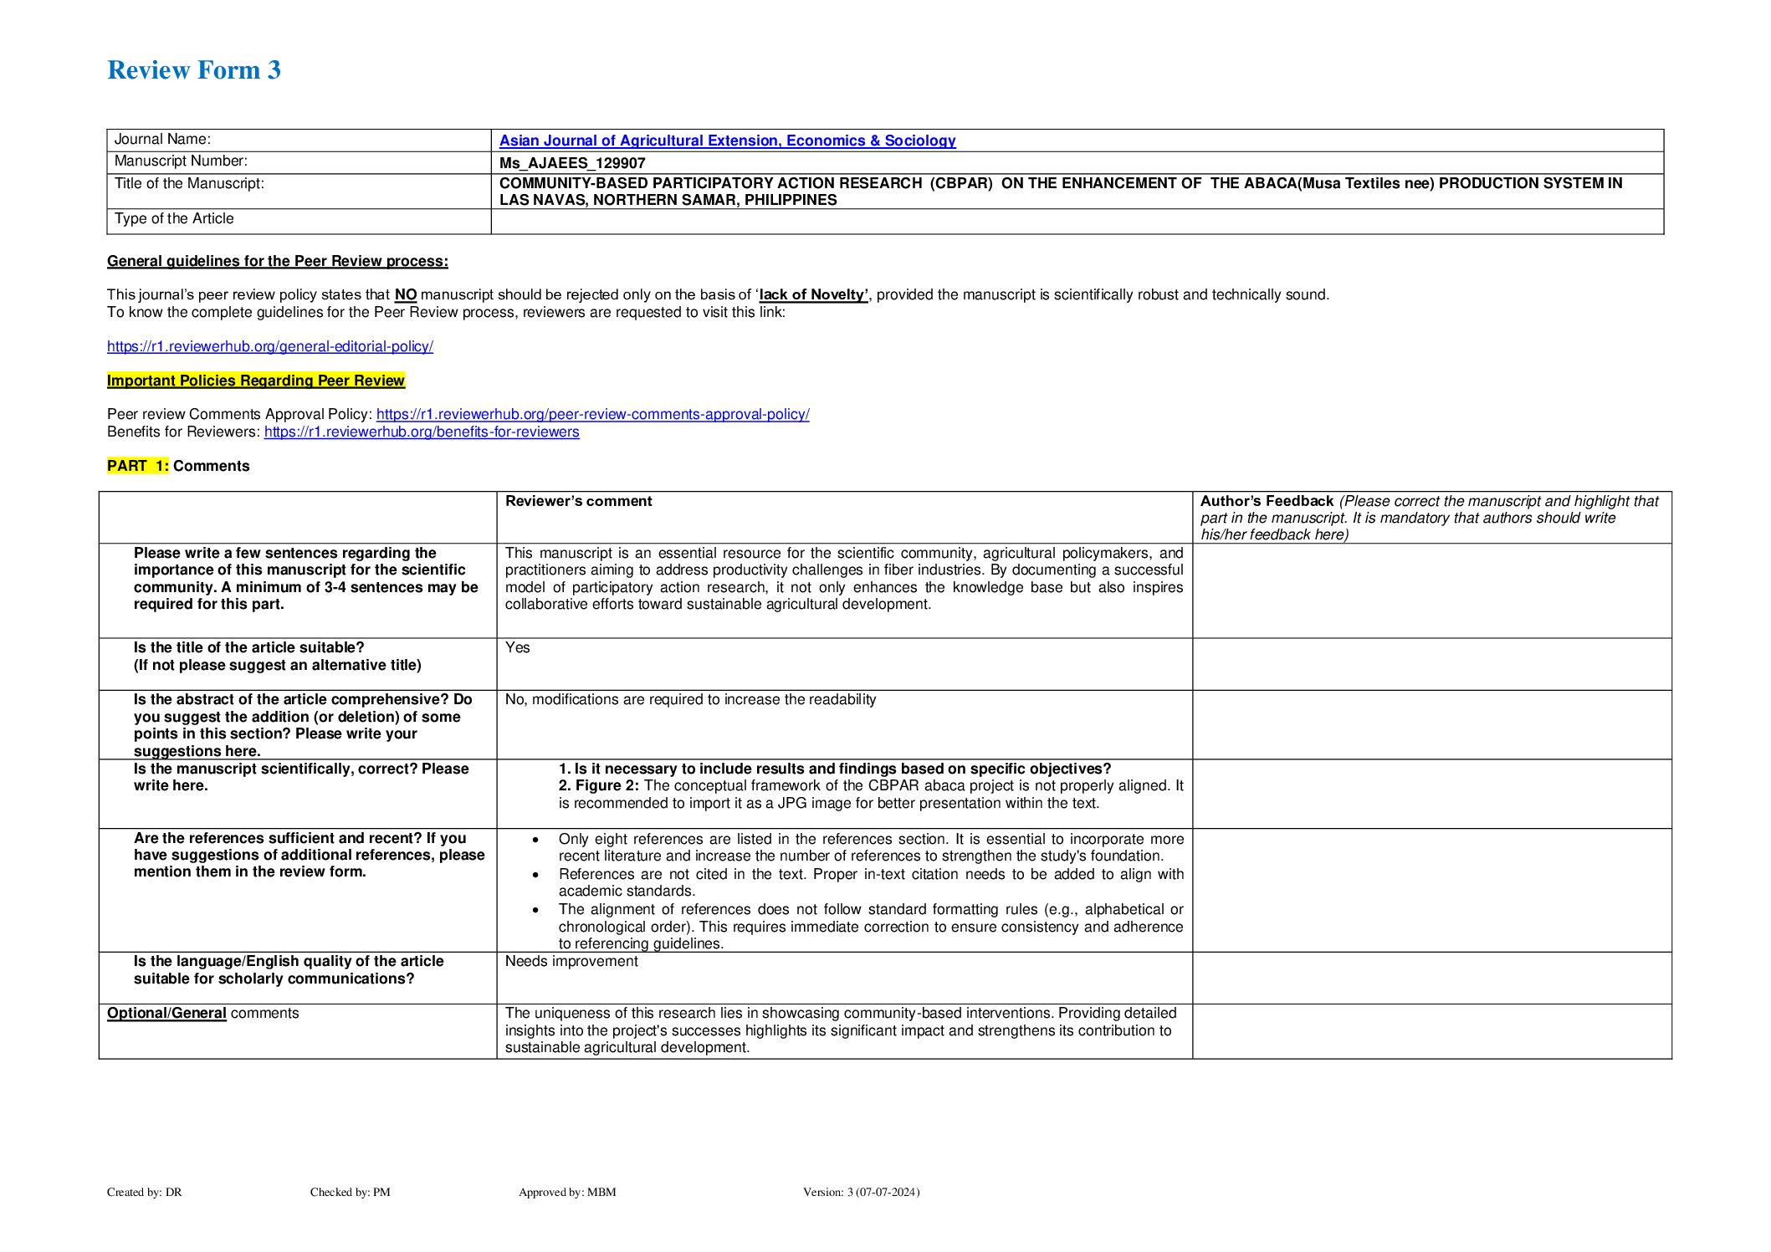
Task: Click the 'Needs improvement' reviewer comment
Action: [571, 961]
